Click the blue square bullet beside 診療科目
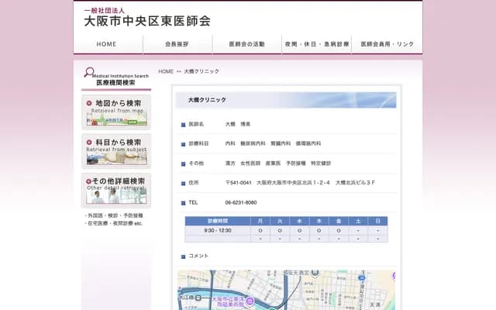The image size is (496, 310). click(182, 144)
